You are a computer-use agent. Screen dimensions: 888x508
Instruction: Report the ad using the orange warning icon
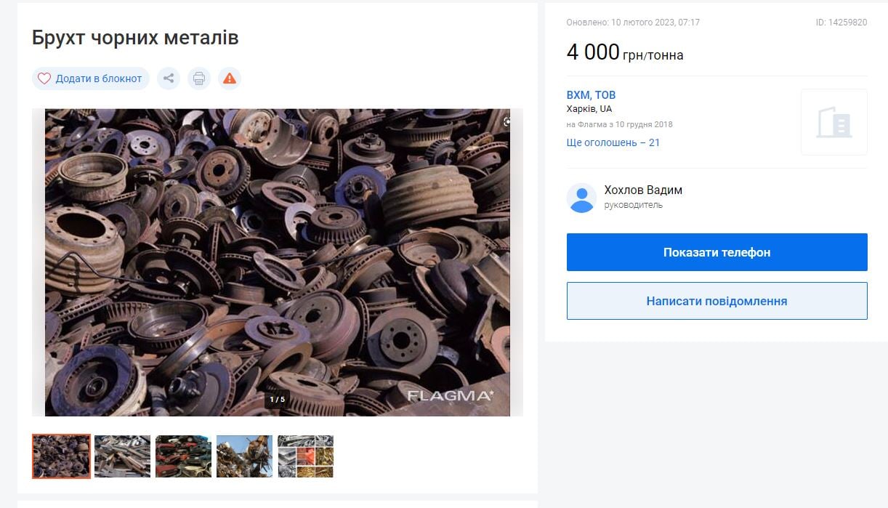(x=230, y=78)
